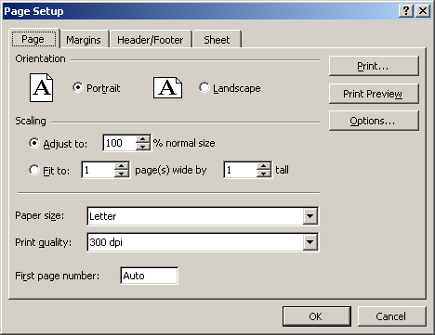Click the Print... button

pyautogui.click(x=374, y=66)
